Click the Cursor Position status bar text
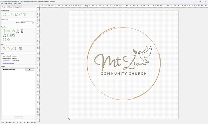Image resolution: width=208 pixels, height=124 pixels. click(18, 123)
